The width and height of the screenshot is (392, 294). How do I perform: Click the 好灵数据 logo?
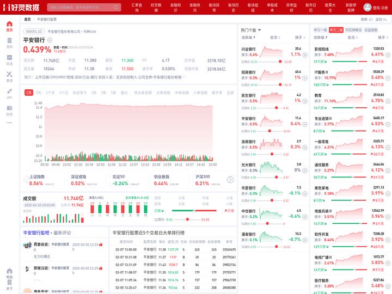point(21,7)
